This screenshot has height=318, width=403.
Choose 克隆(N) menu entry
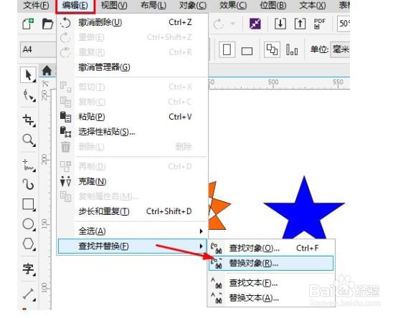click(133, 181)
